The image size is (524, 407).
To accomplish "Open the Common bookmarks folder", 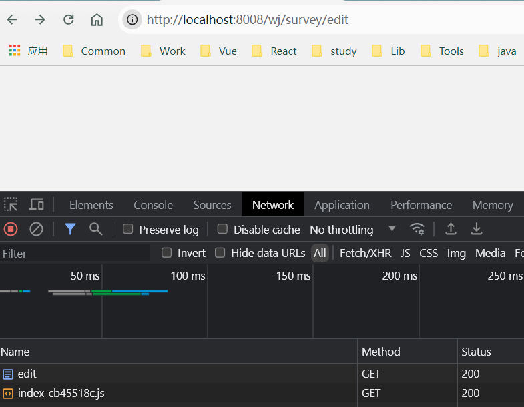I will [94, 51].
